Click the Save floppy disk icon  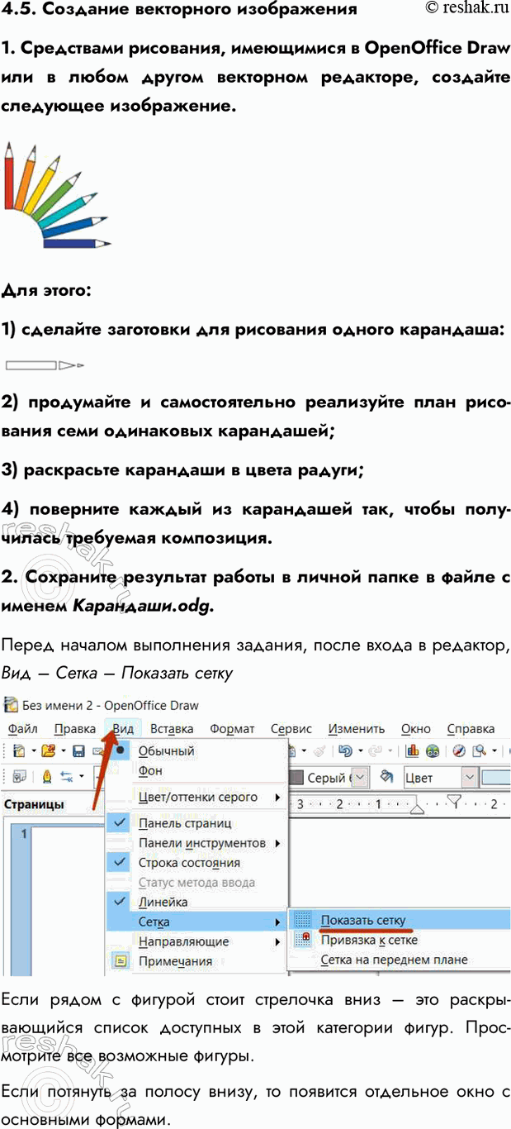click(79, 751)
